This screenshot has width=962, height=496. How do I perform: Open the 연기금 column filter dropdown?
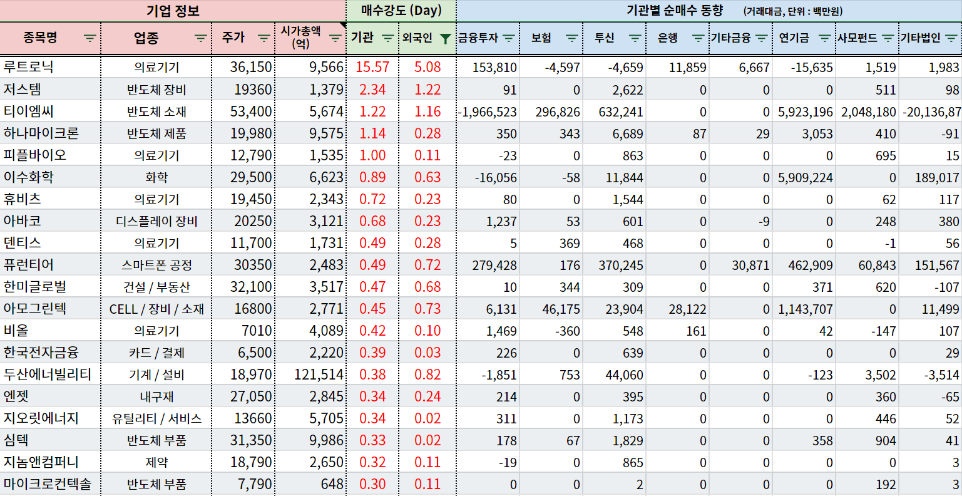[824, 38]
